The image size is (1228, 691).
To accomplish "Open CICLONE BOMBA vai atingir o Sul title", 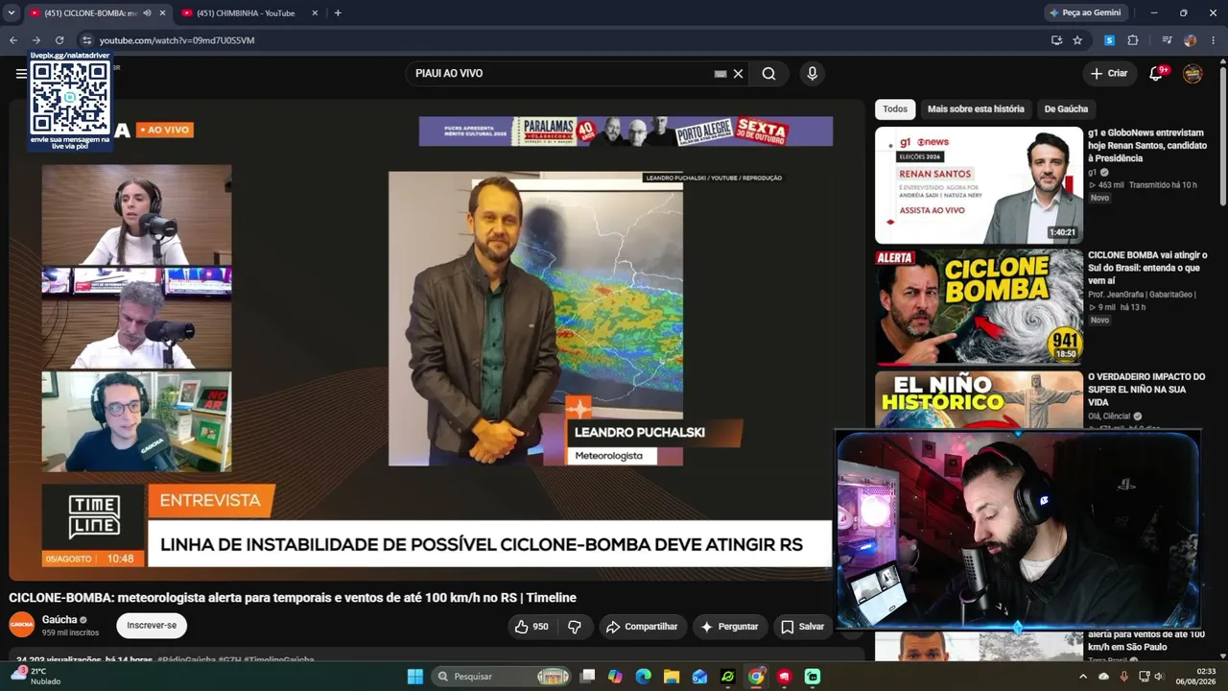I will click(x=1147, y=268).
